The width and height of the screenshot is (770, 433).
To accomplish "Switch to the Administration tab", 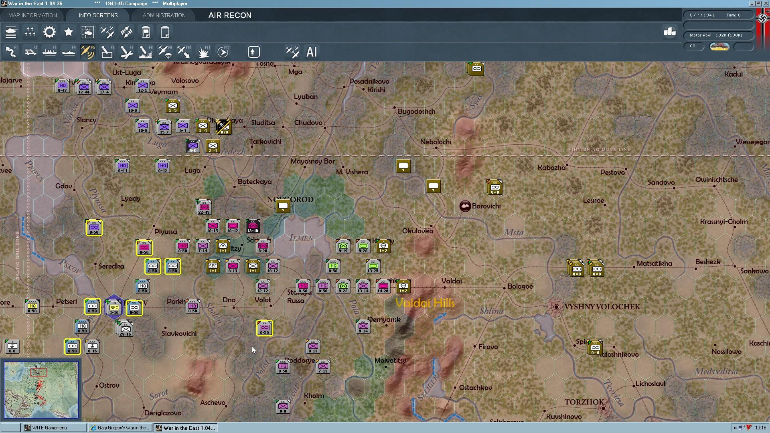I will tap(164, 15).
